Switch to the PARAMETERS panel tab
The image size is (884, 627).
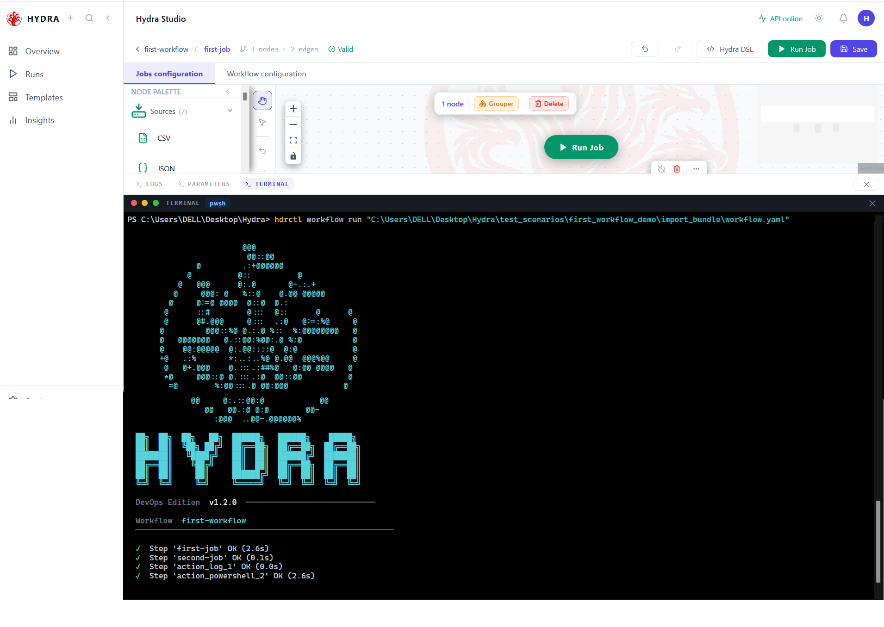tap(204, 184)
